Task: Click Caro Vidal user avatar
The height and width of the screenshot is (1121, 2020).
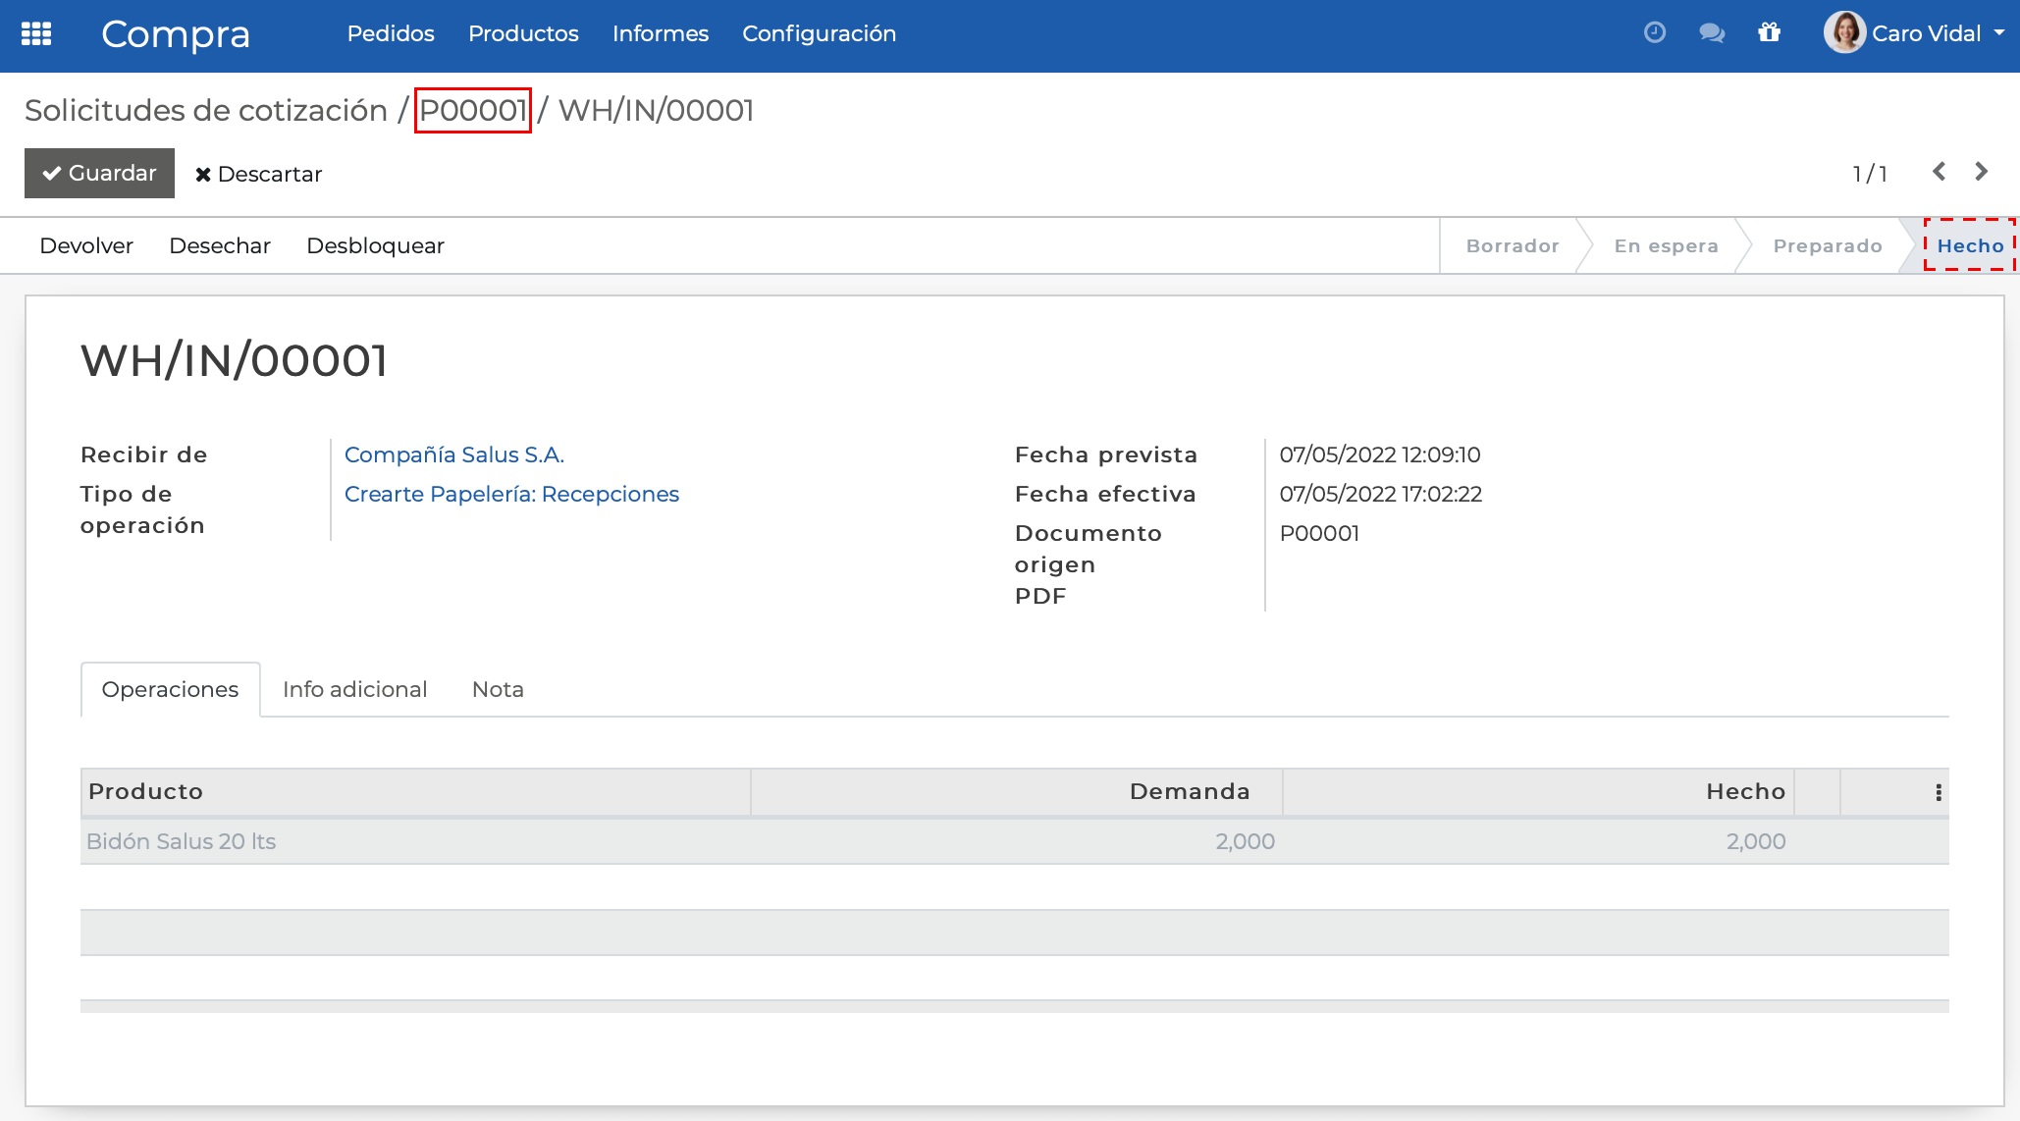Action: tap(1844, 32)
